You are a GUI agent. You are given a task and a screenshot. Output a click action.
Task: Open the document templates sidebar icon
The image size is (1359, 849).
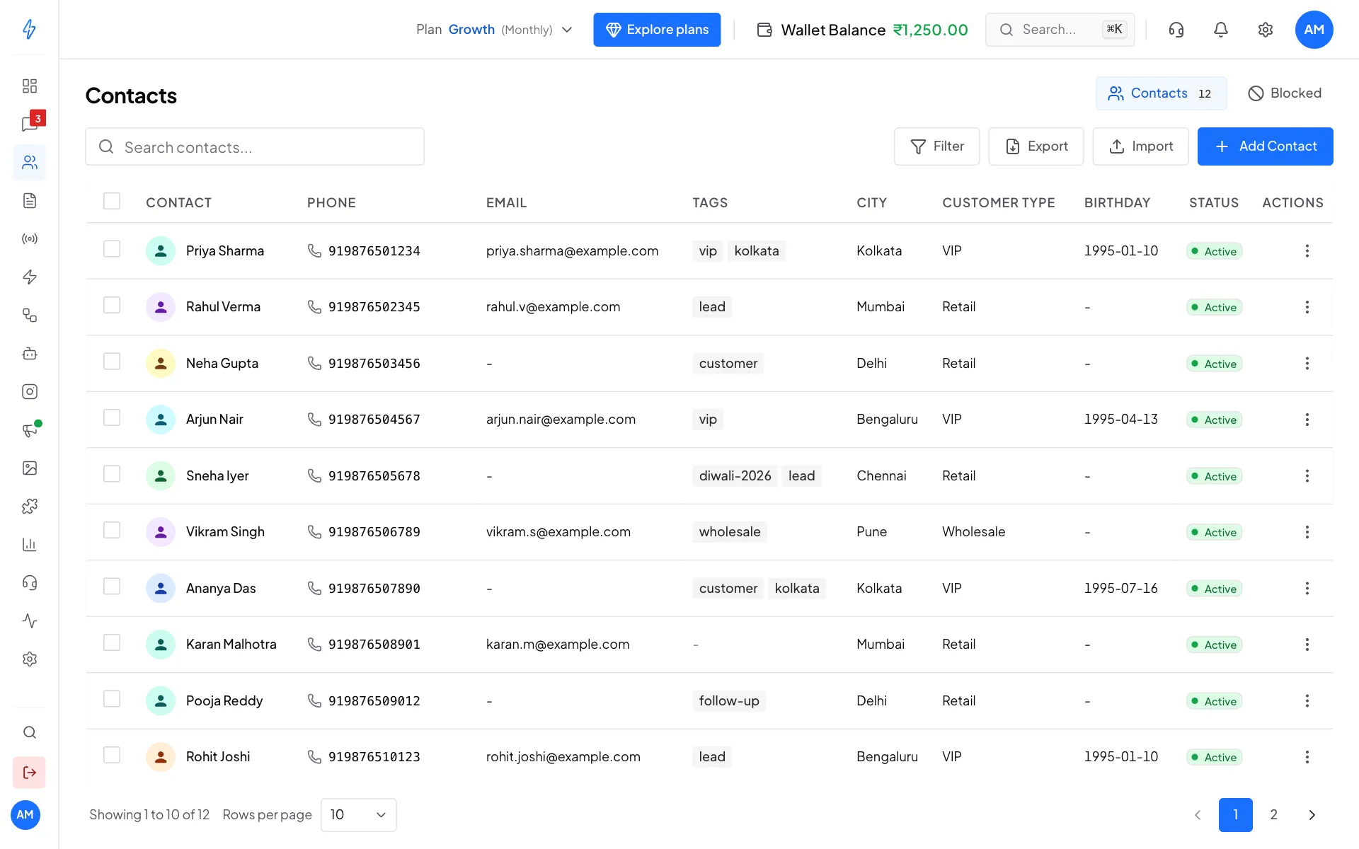[x=29, y=200]
